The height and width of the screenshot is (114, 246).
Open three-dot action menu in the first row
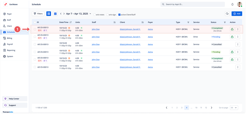(x=238, y=29)
